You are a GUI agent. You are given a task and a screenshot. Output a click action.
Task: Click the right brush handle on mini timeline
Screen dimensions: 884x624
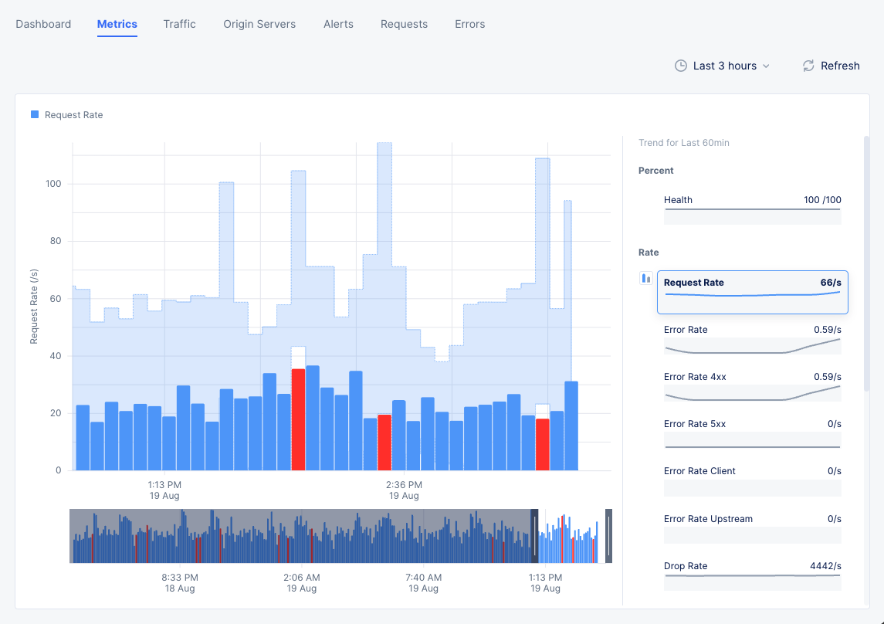tap(607, 536)
